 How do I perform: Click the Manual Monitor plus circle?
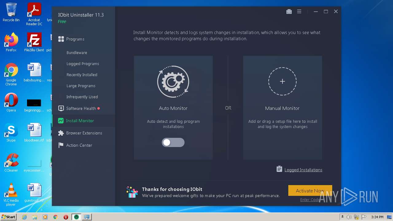(x=282, y=81)
